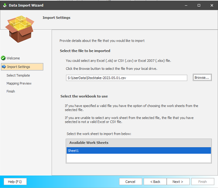Select Sheet1 in Available Work Sheets
The image size is (218, 188).
139,151
